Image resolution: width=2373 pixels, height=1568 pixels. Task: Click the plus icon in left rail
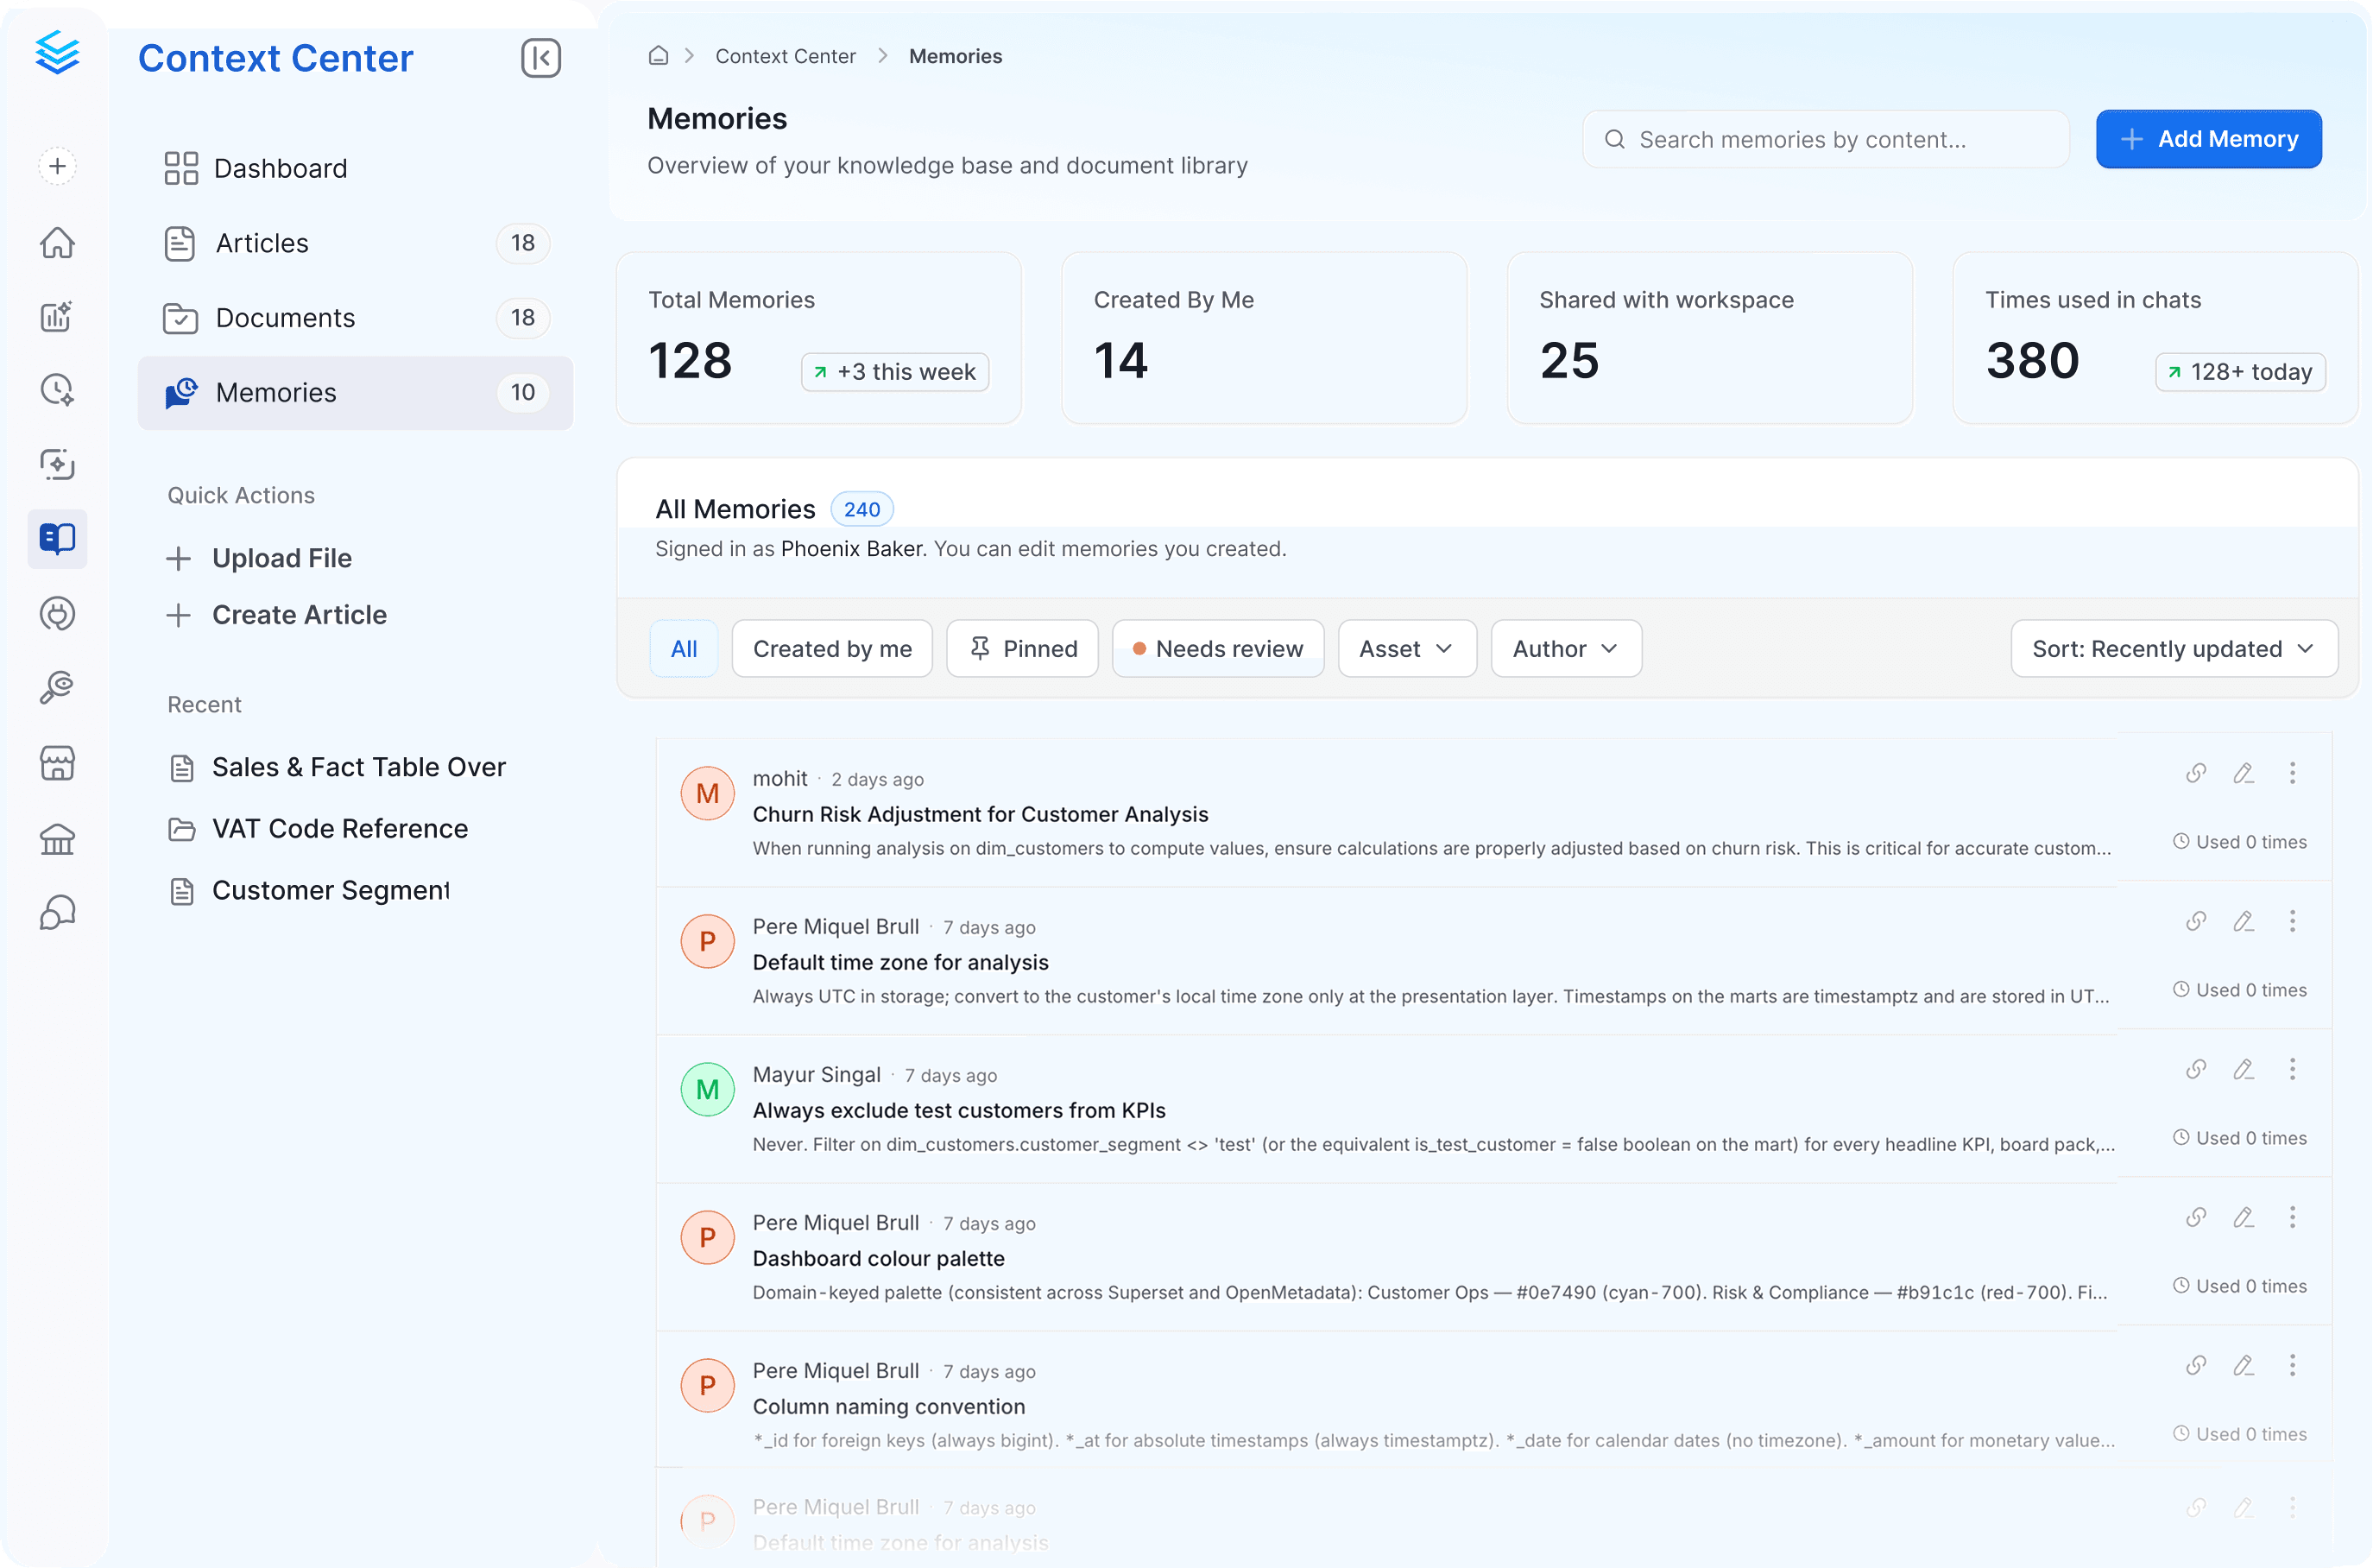(57, 166)
